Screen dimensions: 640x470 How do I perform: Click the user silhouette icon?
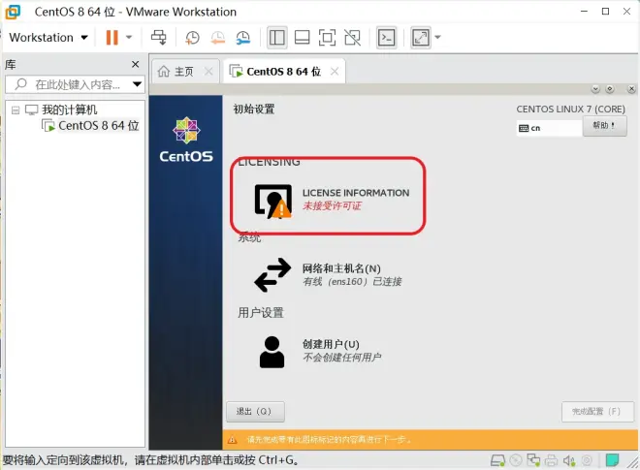[x=272, y=352]
